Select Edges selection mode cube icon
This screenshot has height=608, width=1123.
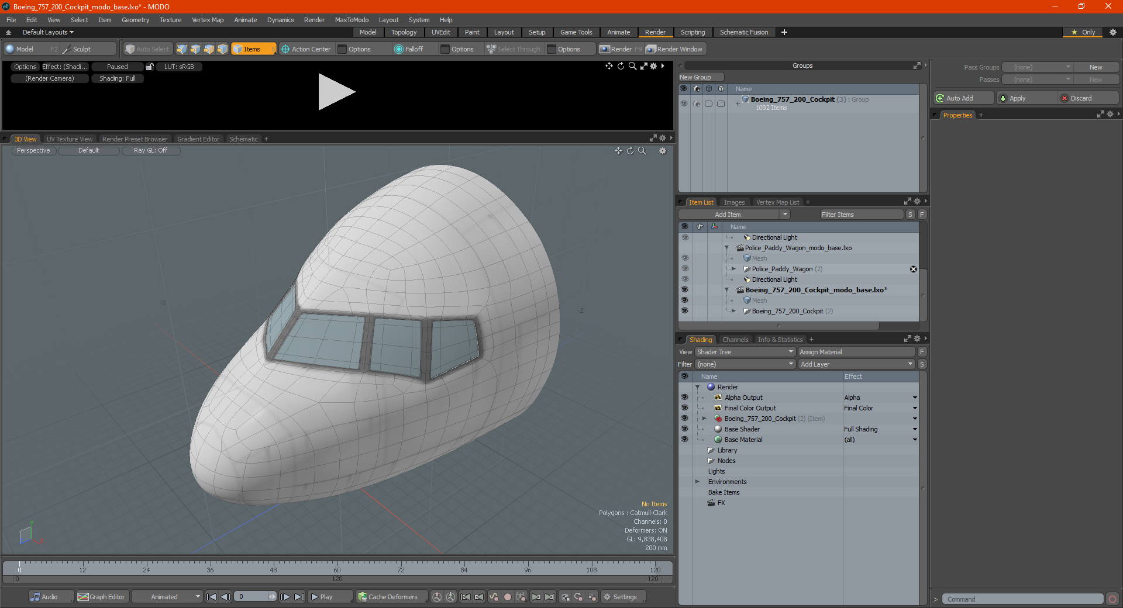[195, 49]
